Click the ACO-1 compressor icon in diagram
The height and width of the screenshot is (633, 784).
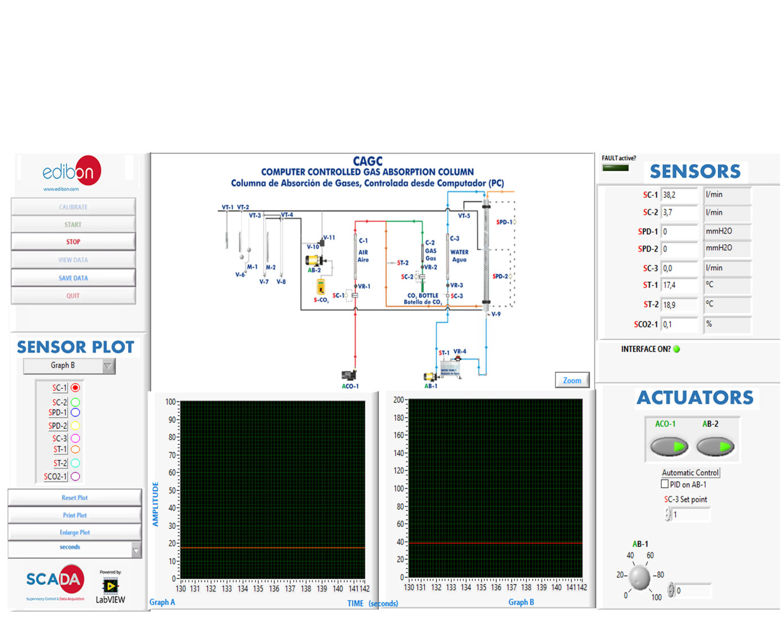(349, 375)
